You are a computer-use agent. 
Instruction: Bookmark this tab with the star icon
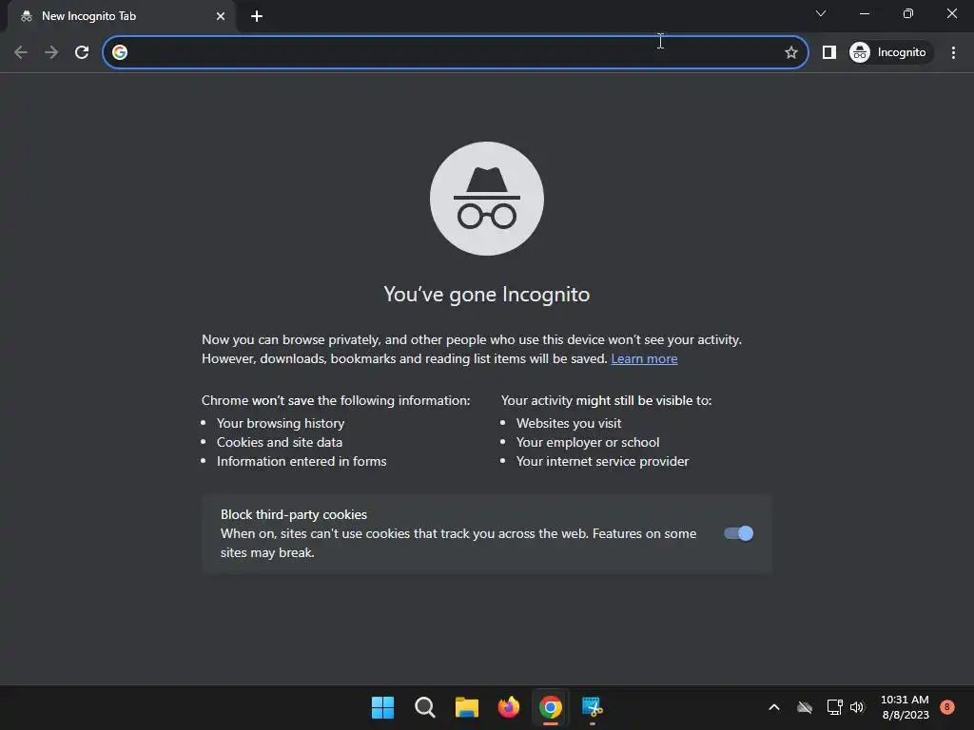(790, 52)
